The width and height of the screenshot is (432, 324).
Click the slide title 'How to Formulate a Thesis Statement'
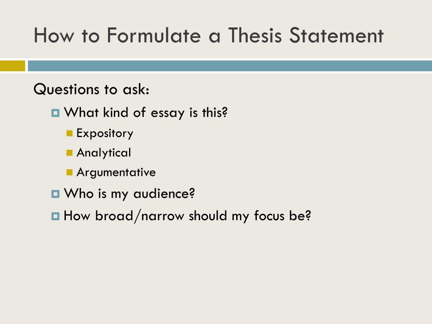[208, 35]
